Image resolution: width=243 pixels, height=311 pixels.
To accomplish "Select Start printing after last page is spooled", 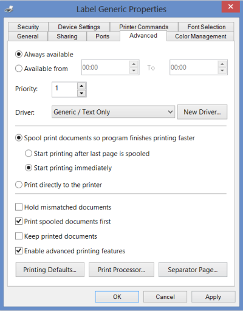I will (29, 154).
